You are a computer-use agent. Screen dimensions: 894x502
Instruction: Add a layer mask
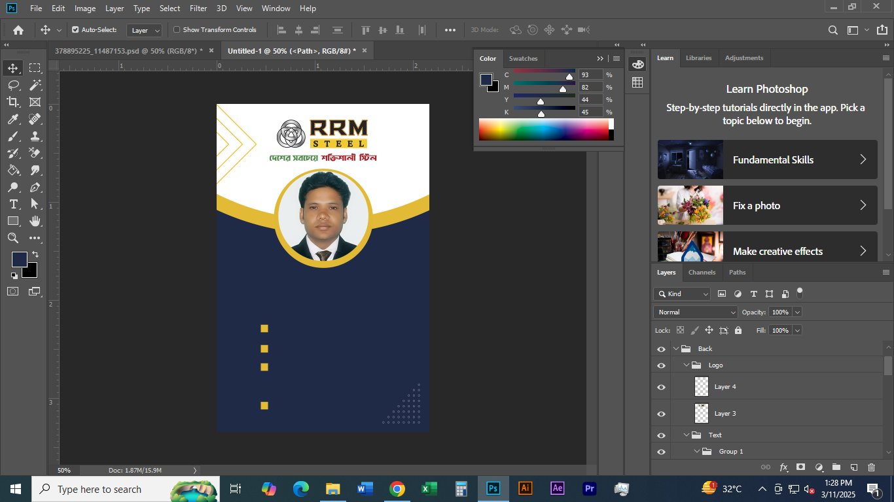tap(800, 467)
